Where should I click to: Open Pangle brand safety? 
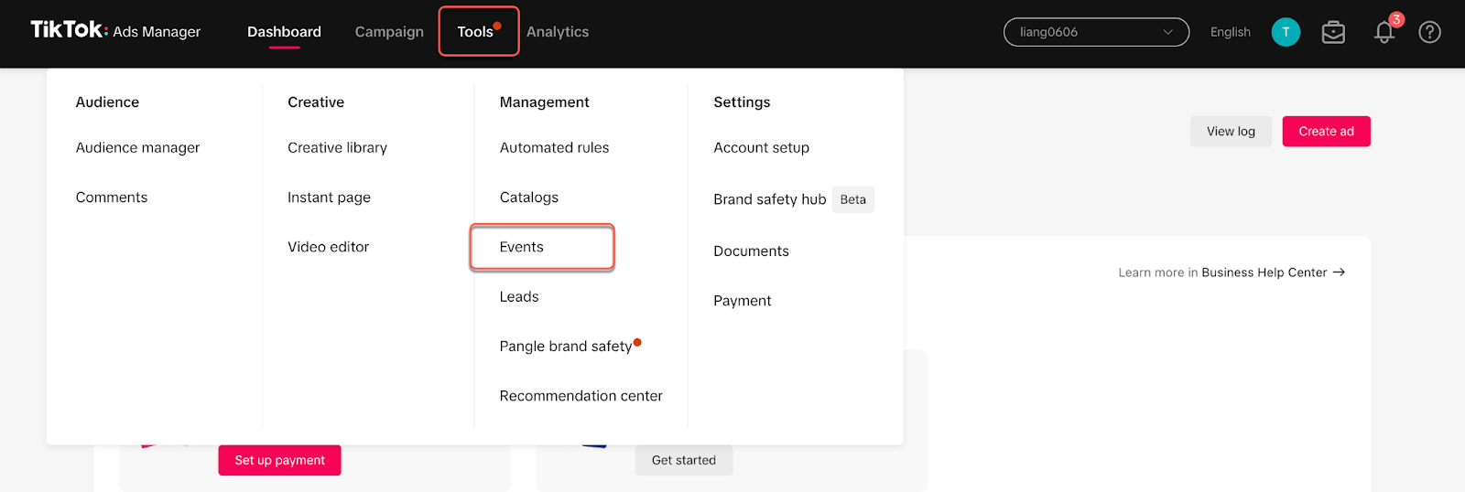coord(566,347)
